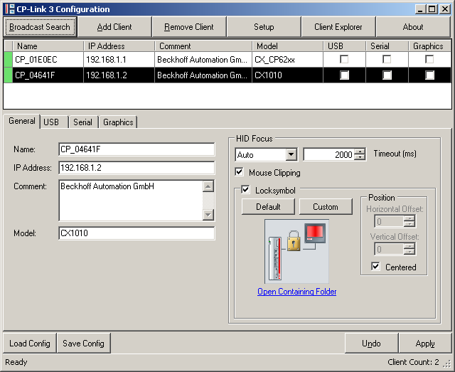Click the Load Config button
455x372 pixels.
(30, 344)
